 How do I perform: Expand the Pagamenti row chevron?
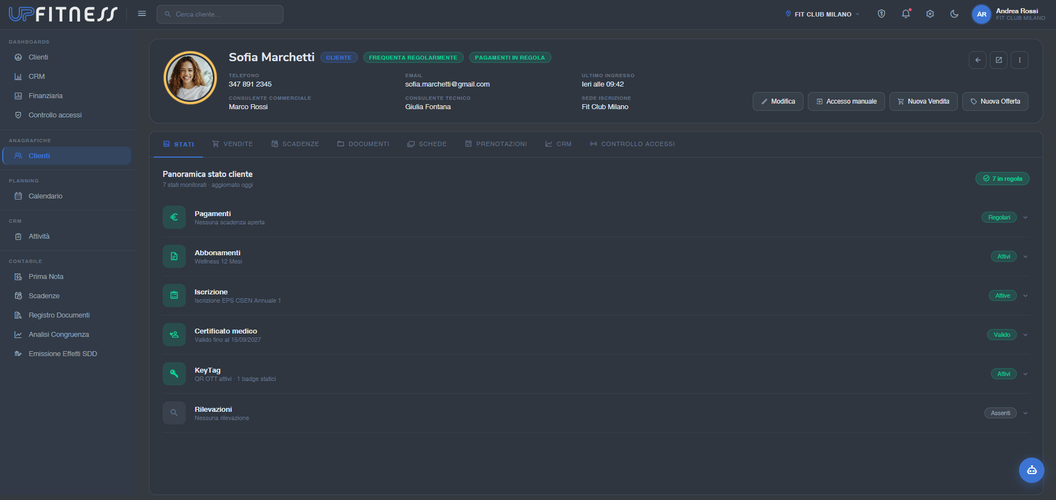pyautogui.click(x=1025, y=218)
